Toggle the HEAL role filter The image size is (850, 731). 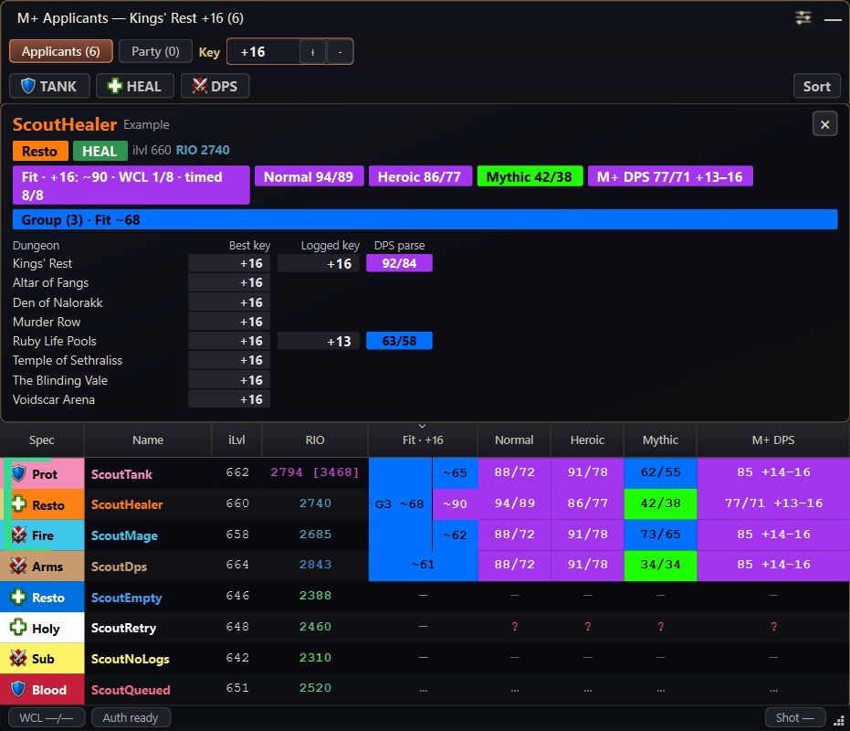pos(135,86)
